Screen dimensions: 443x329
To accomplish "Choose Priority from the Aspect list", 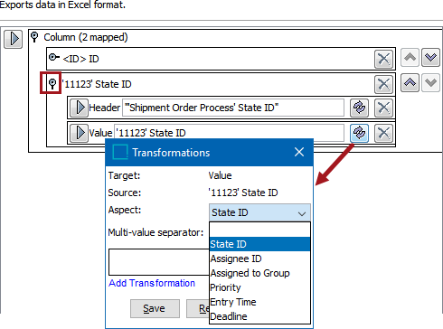I will pos(259,287).
